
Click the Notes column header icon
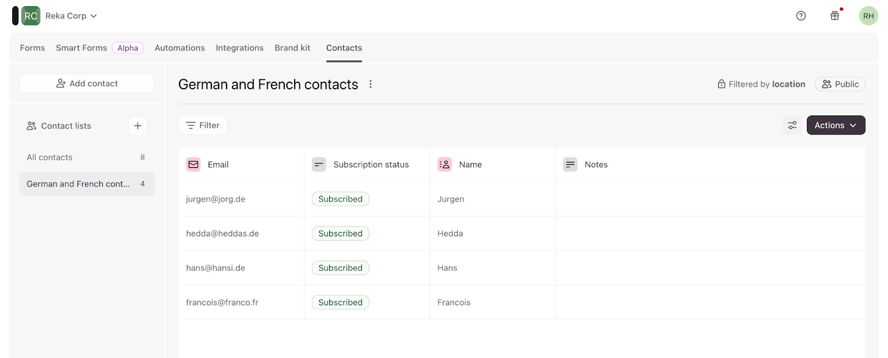570,164
